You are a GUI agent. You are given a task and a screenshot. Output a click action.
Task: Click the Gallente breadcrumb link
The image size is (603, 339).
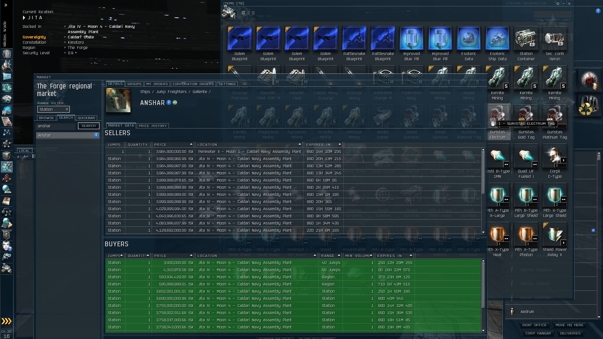tap(200, 92)
